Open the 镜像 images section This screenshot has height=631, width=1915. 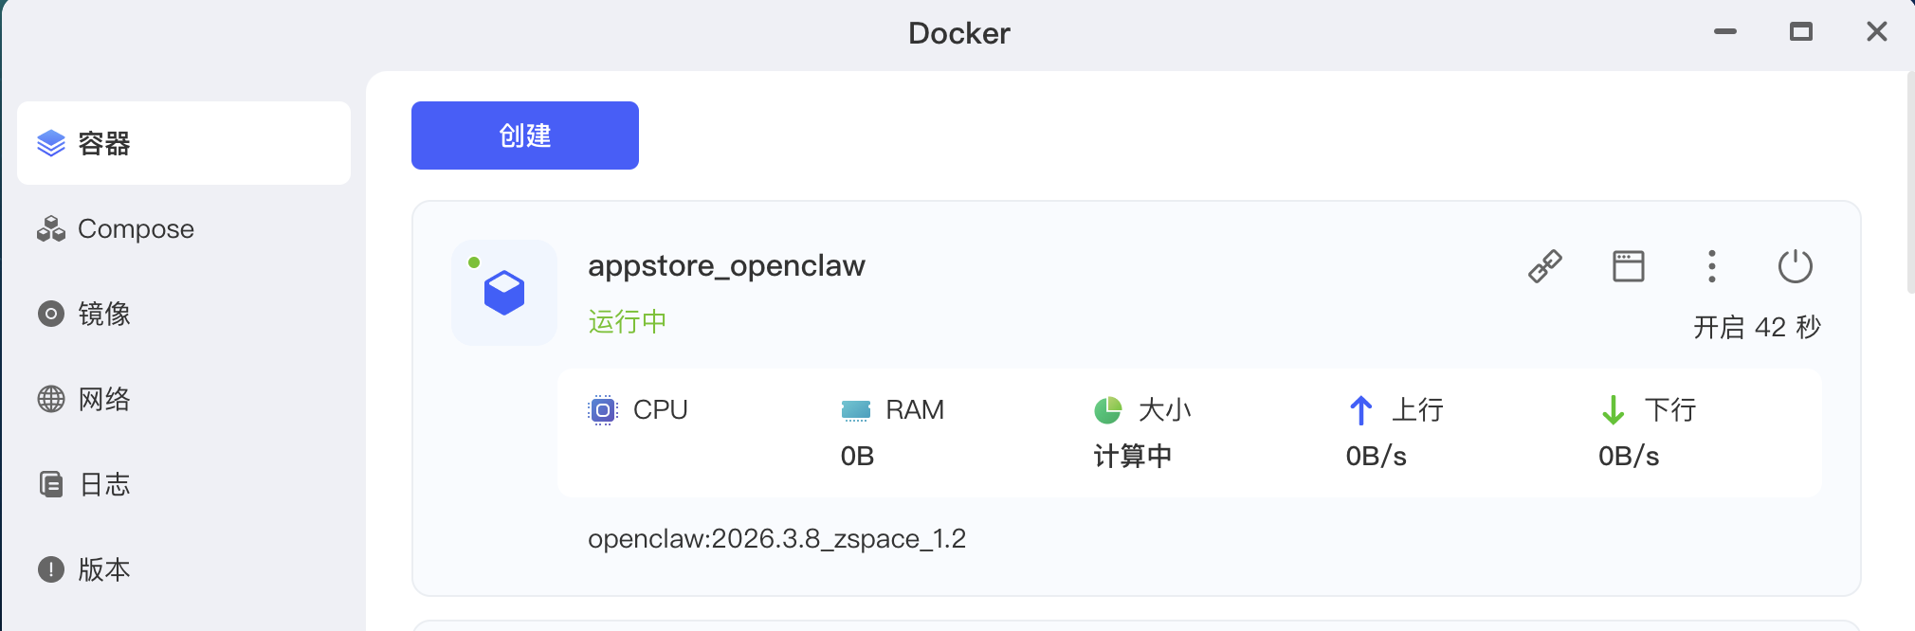point(104,314)
